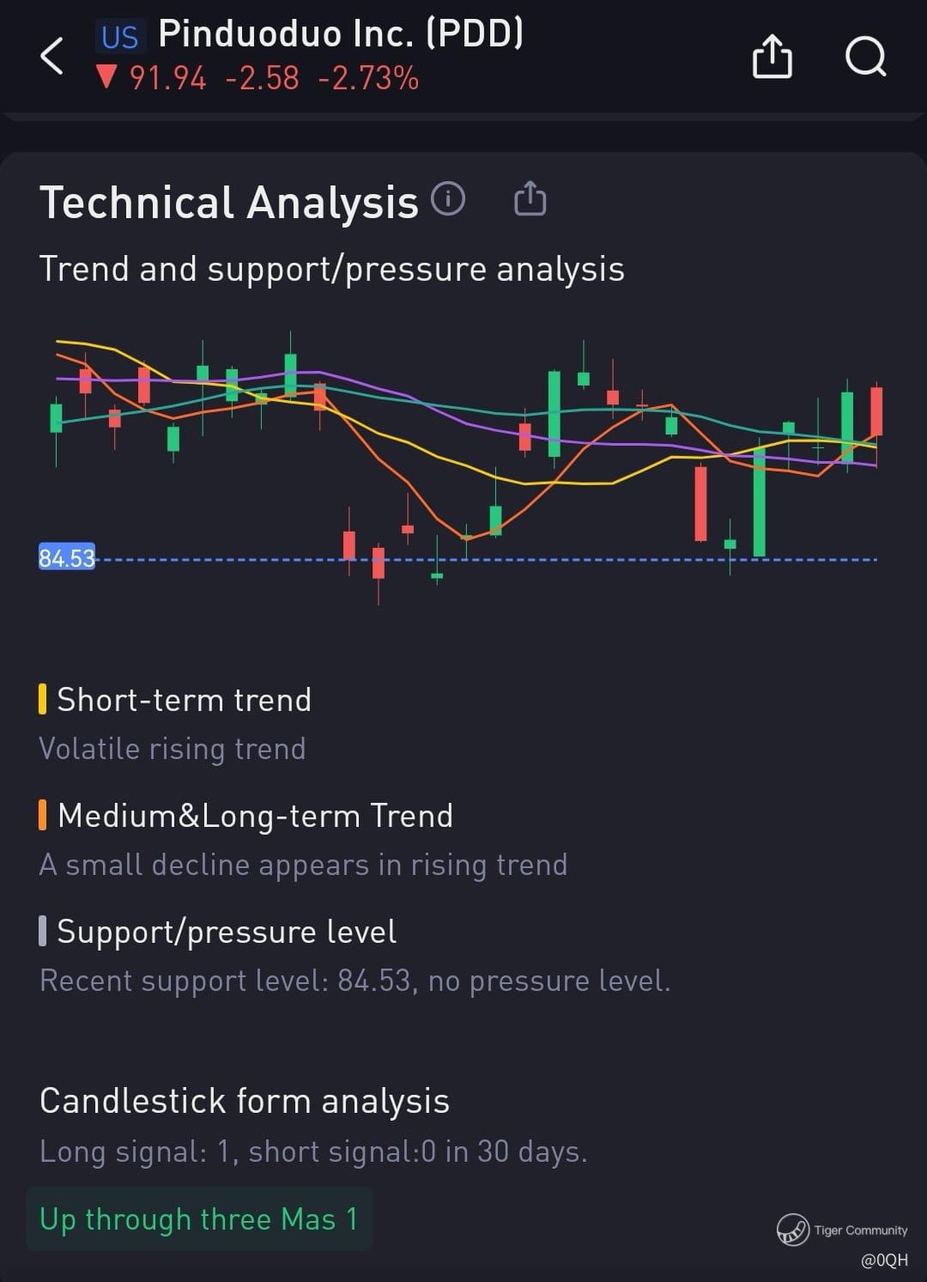Open the search magnifier icon
The height and width of the screenshot is (1282, 927).
(x=865, y=57)
